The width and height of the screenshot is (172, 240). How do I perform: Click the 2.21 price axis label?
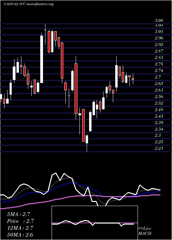(x=159, y=148)
